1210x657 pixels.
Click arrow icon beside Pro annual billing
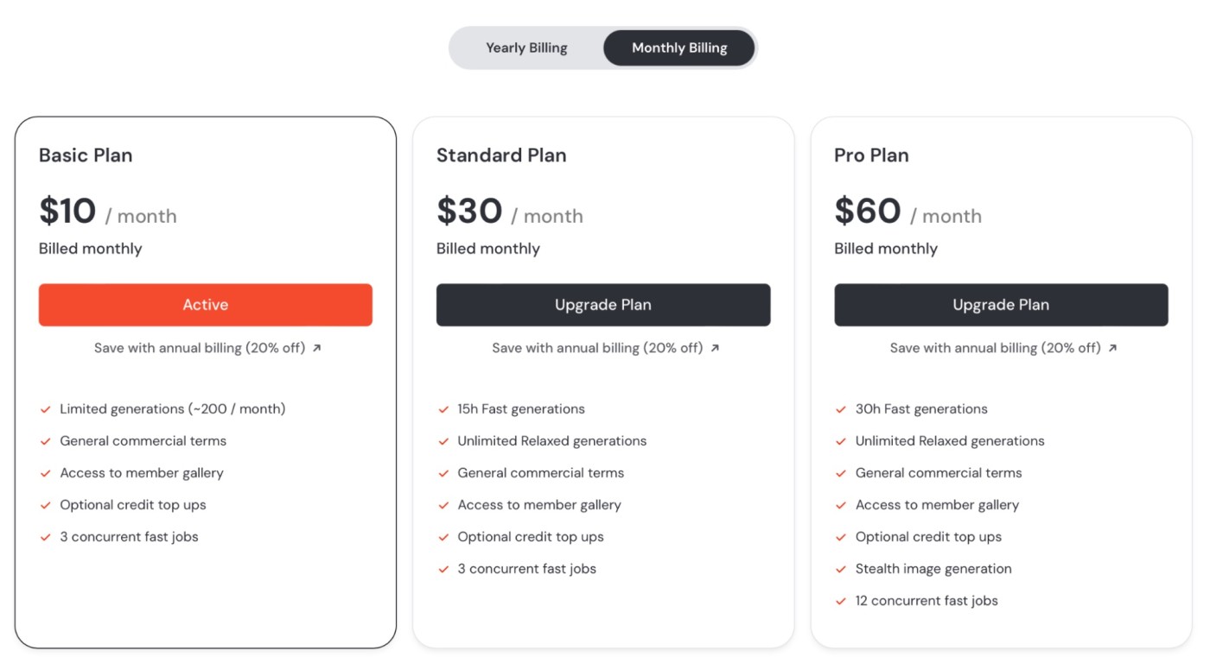coord(1112,348)
